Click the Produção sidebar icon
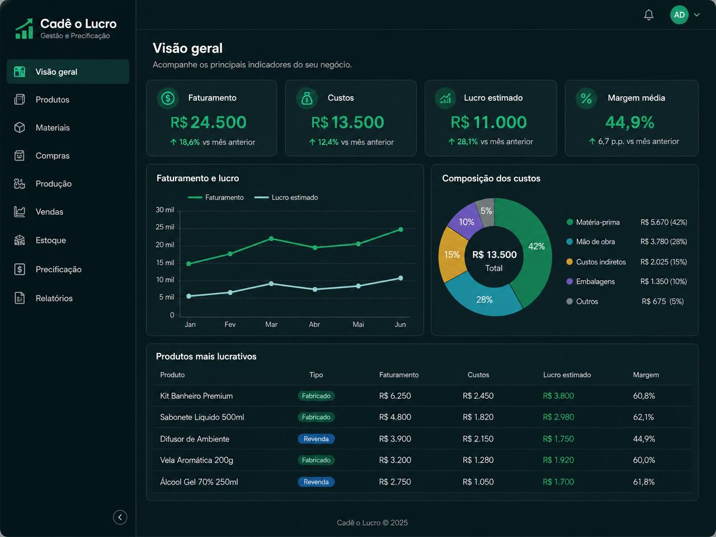This screenshot has width=716, height=537. (x=20, y=183)
